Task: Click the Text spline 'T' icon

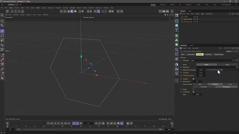Action: pos(177,30)
